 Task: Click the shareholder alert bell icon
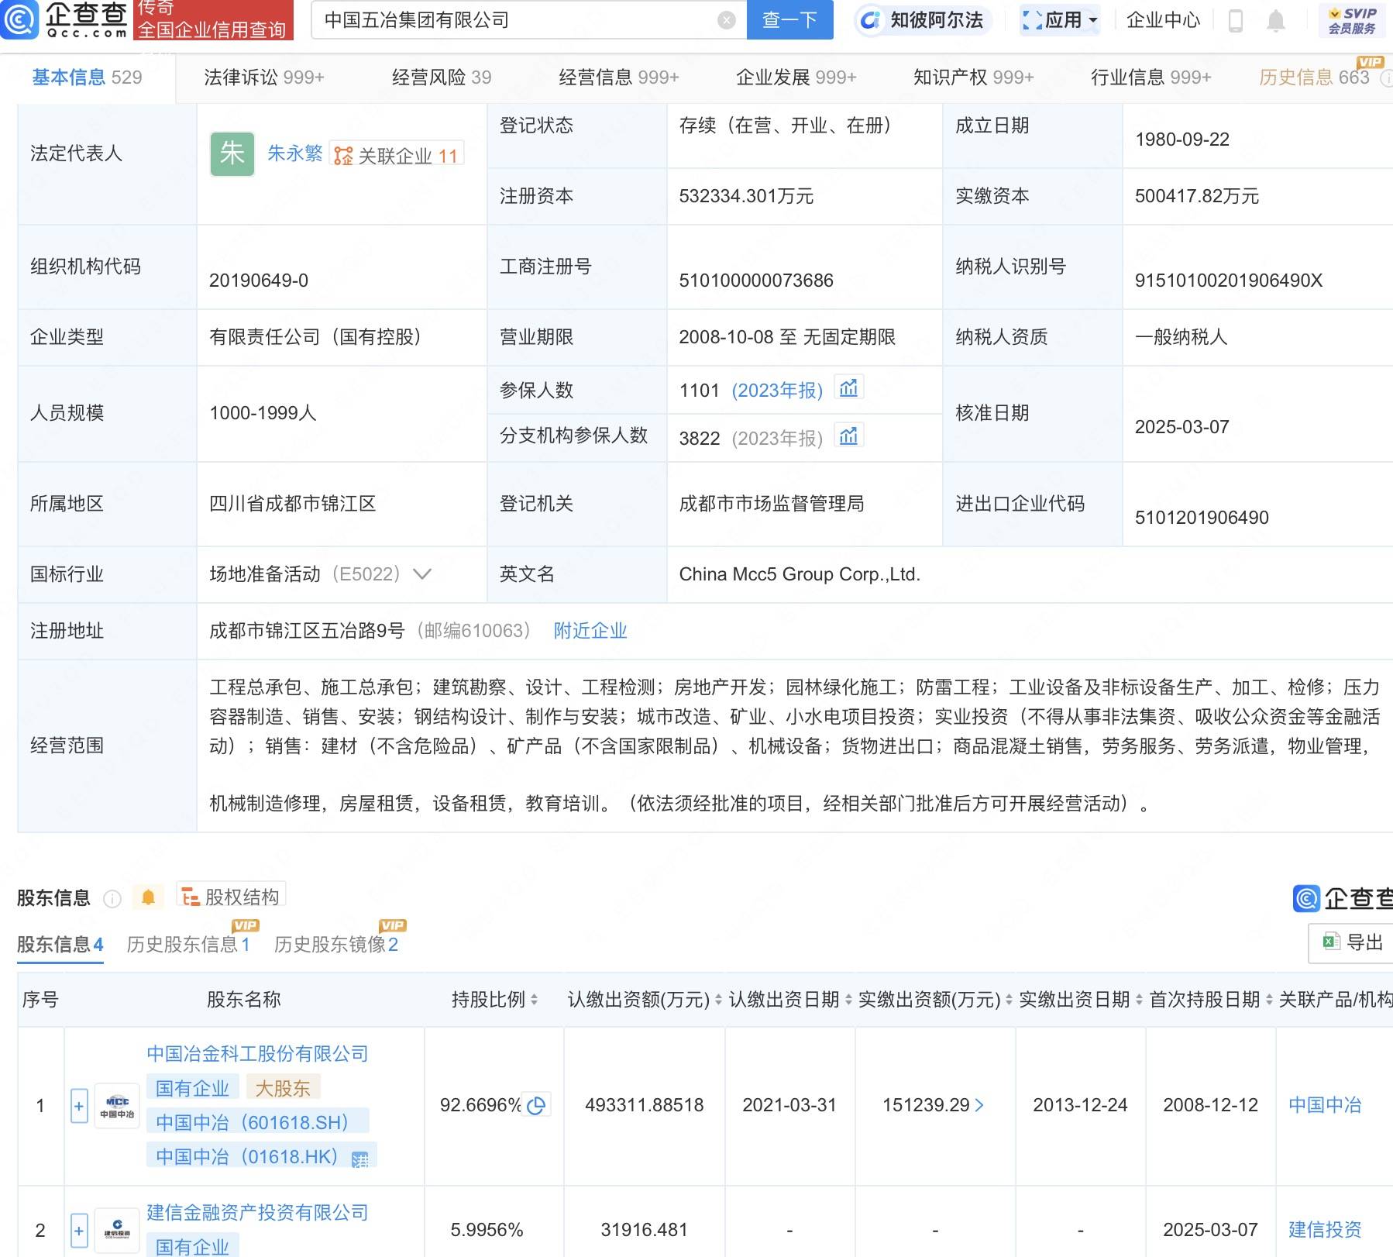[x=148, y=897]
